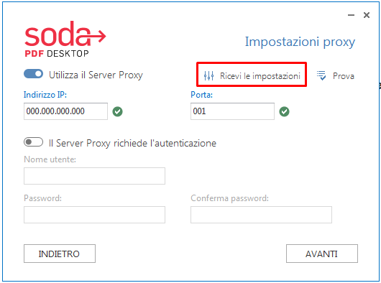Click the Prova test button text
The image size is (381, 283).
tap(344, 76)
